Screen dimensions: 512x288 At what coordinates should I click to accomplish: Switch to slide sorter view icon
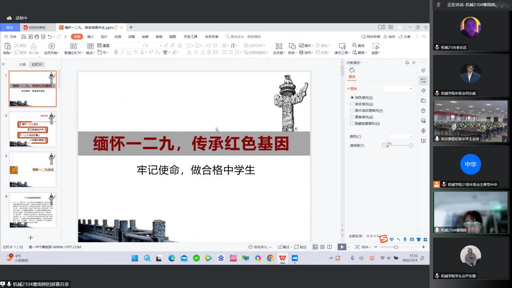point(322,247)
